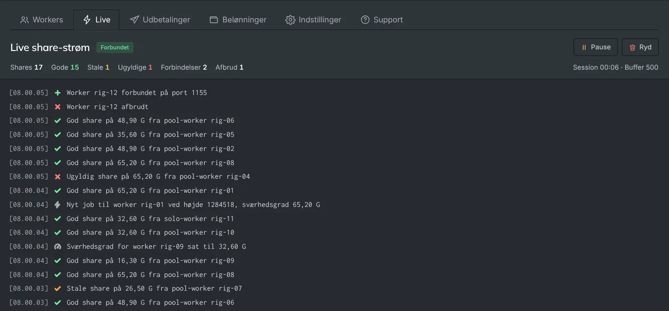The height and width of the screenshot is (311, 669).
Task: Open the Support tab
Action: point(382,20)
